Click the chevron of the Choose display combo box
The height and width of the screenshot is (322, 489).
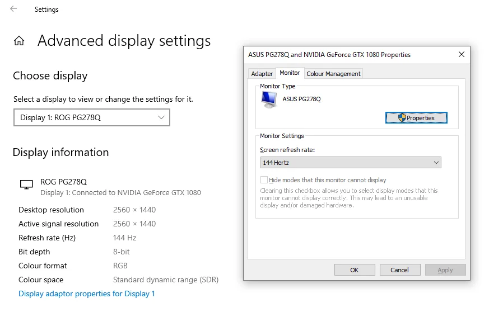click(x=161, y=117)
